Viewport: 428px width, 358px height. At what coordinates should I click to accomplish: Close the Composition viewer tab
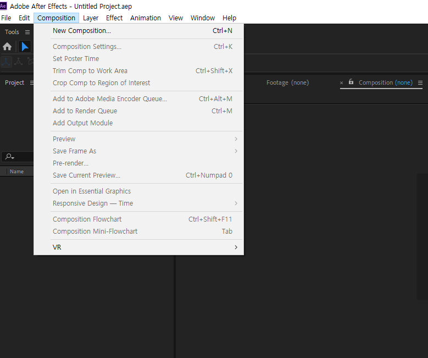pyautogui.click(x=342, y=83)
